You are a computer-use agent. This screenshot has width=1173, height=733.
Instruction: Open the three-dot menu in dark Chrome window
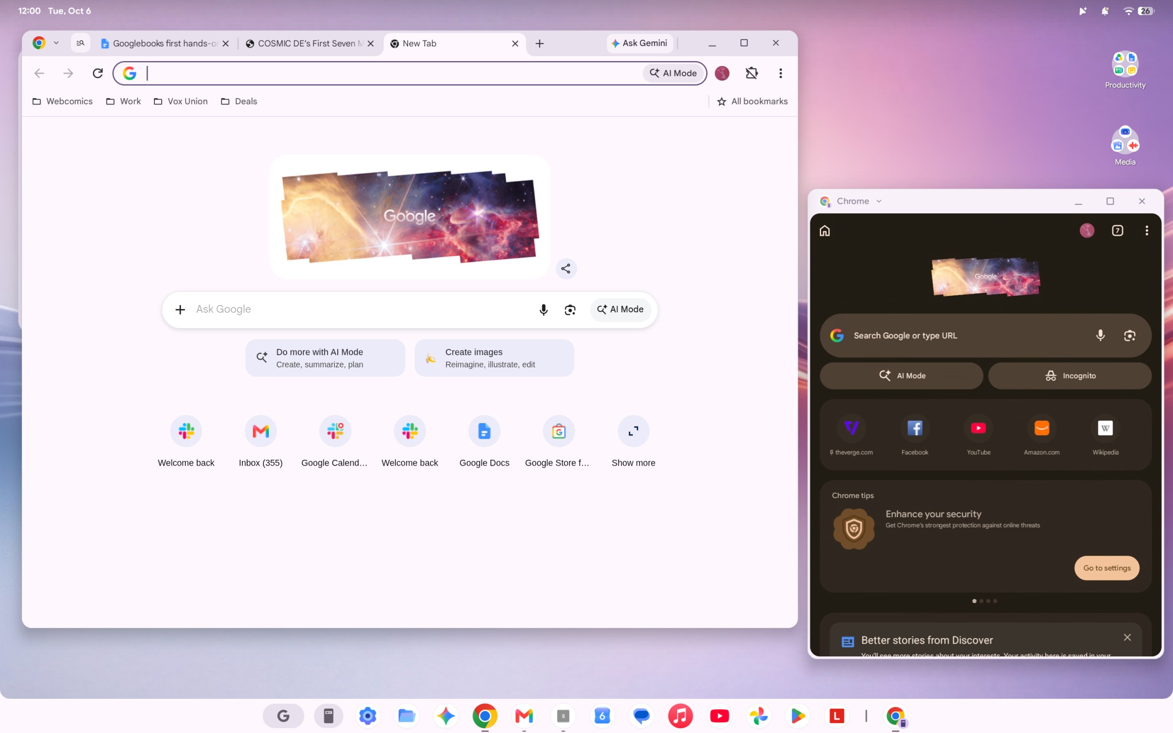point(1147,231)
